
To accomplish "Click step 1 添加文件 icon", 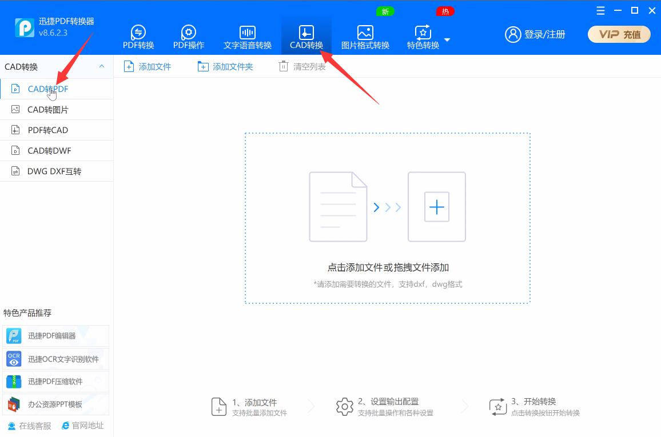I will (x=219, y=407).
